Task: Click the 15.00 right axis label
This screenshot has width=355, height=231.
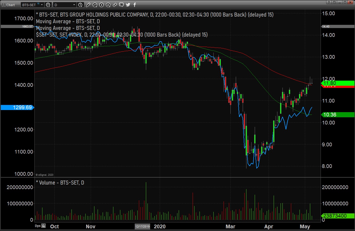Action: [x=329, y=13]
